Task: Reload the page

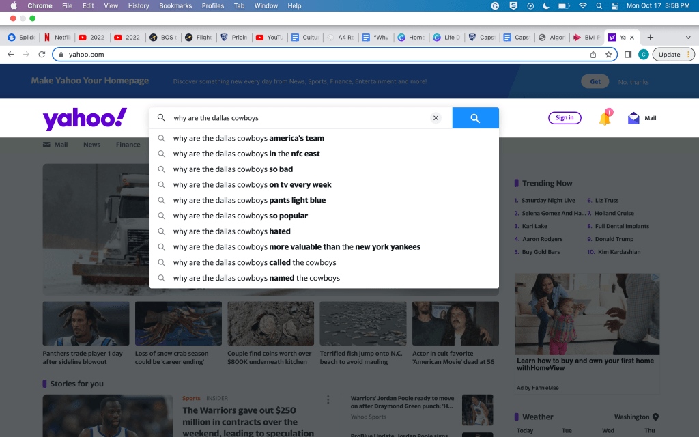Action: tap(42, 55)
